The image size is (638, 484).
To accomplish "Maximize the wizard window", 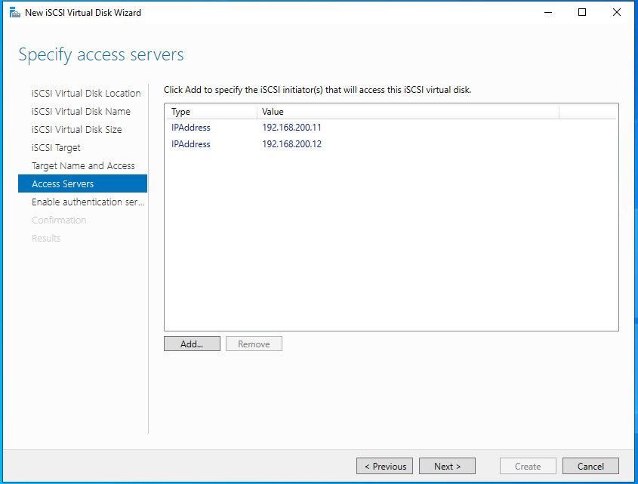I will 581,12.
